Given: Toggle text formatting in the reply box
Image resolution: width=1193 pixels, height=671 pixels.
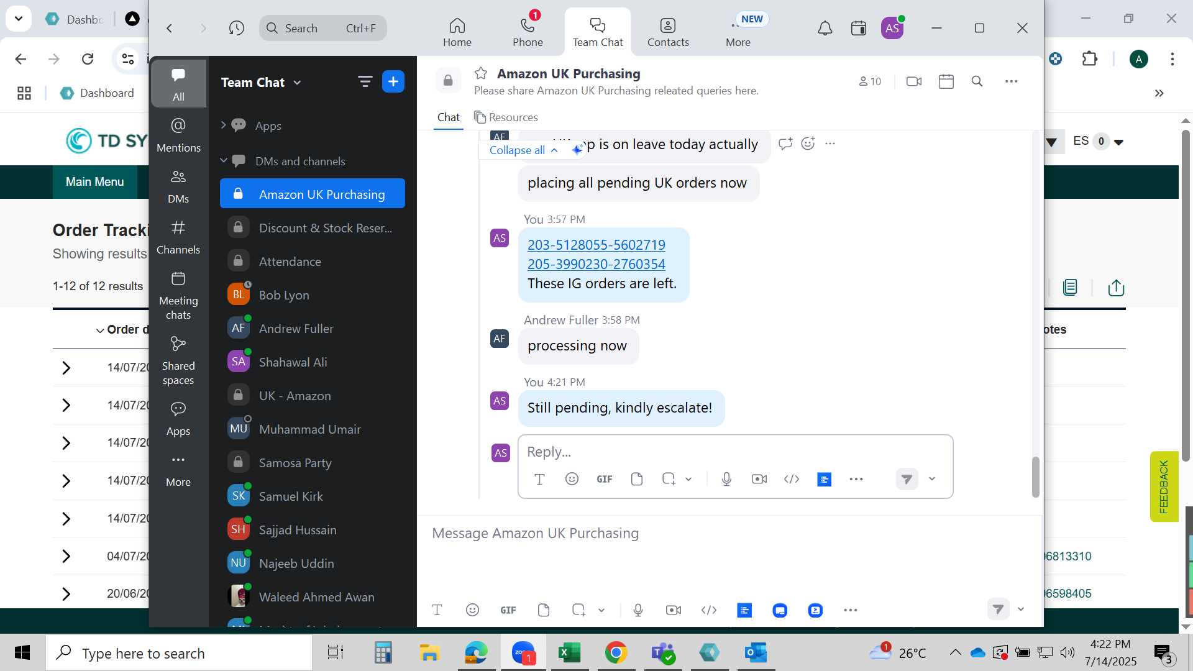Looking at the screenshot, I should 539,479.
